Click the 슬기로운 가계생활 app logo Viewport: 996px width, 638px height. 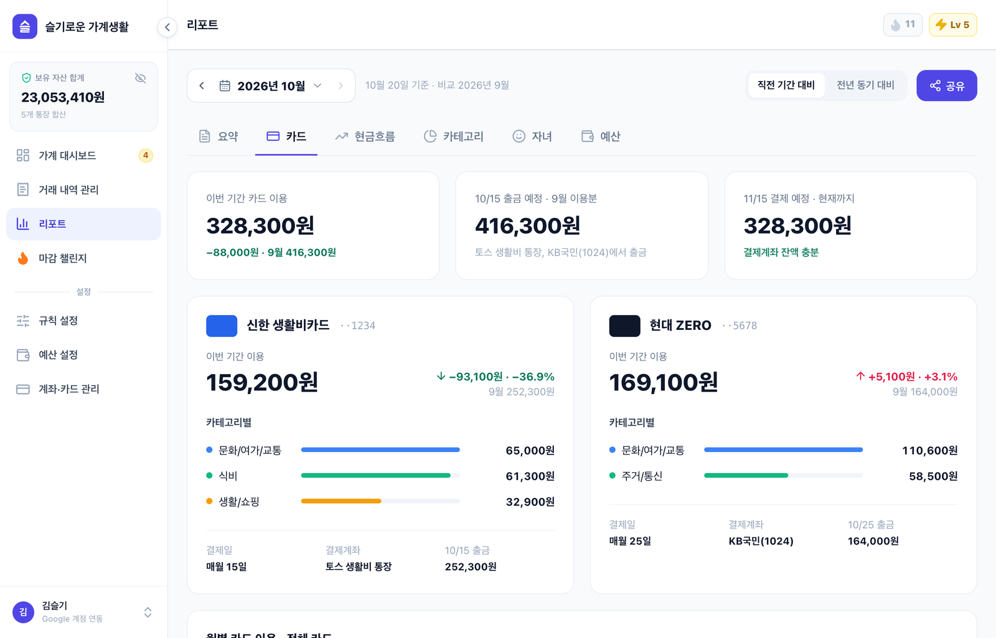(25, 27)
